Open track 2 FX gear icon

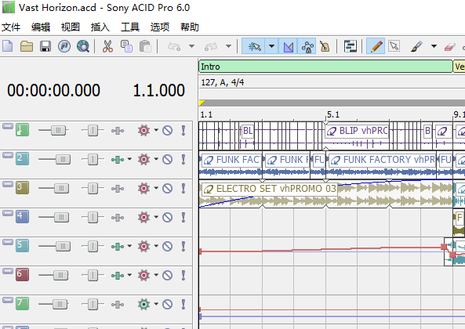point(143,159)
